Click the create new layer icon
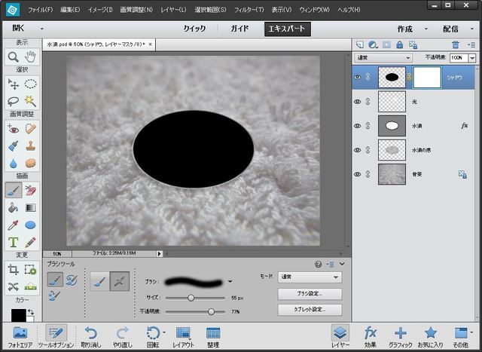 click(x=359, y=45)
